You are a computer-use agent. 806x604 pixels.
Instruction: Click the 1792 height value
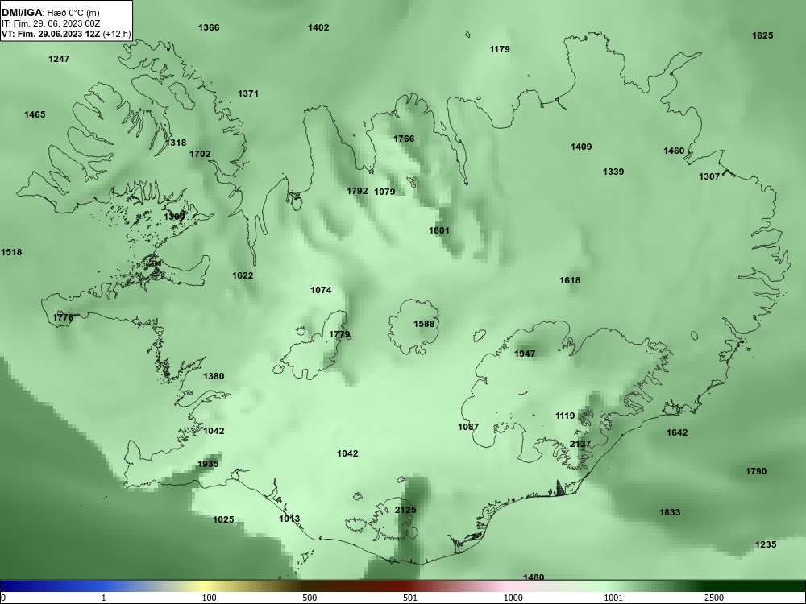click(x=357, y=191)
